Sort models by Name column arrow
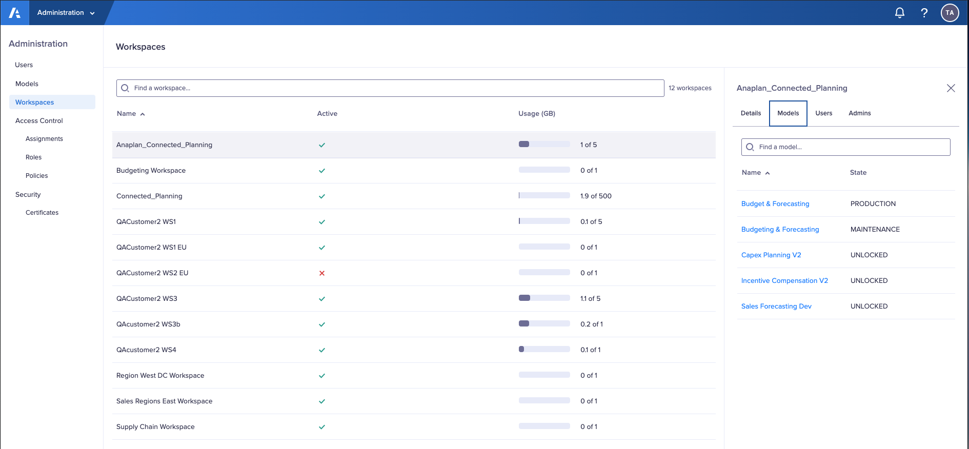 (768, 173)
